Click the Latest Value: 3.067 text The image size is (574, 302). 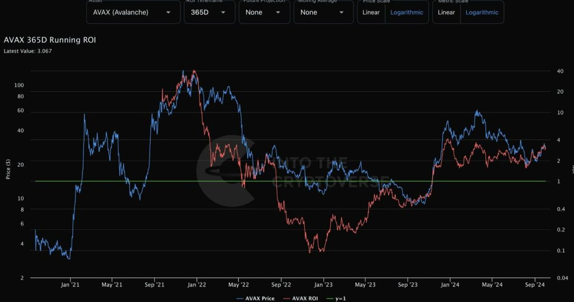(28, 51)
